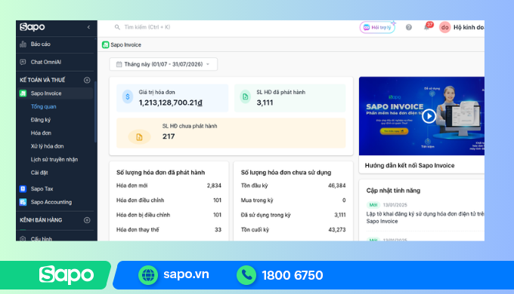Open Báo cáo reports bar chart icon
The image size is (514, 294).
(23, 44)
